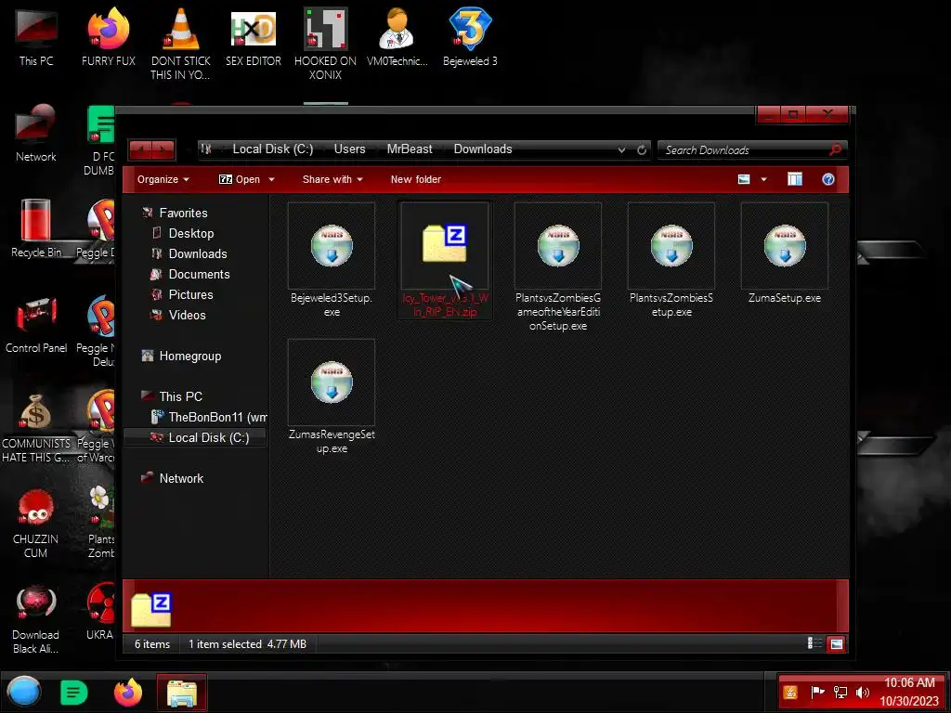Open the VLC cone desktop shortcut
This screenshot has width=951, height=713.
coord(181,44)
